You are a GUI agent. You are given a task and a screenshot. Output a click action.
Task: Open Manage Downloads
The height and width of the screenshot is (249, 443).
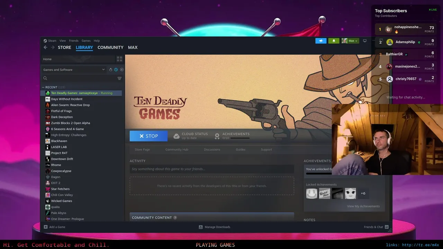point(215,227)
